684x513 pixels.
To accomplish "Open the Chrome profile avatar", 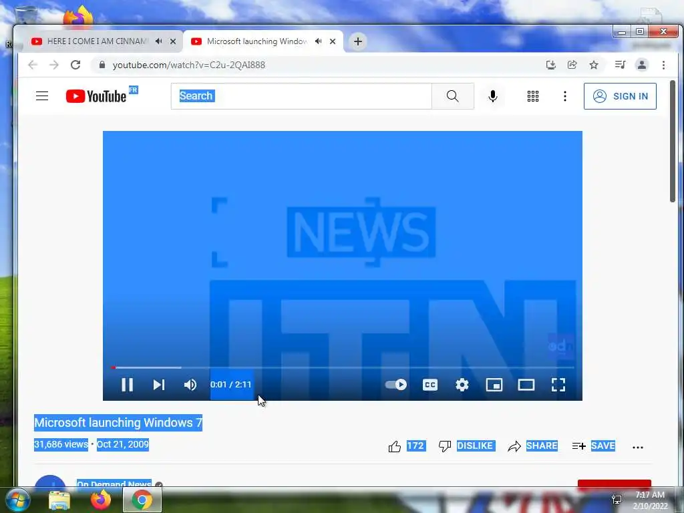I will tap(642, 65).
